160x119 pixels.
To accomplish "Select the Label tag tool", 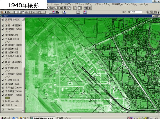I will pyautogui.click(x=37, y=12).
